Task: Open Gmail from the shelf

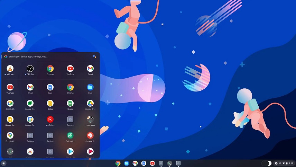Action: (x=135, y=163)
